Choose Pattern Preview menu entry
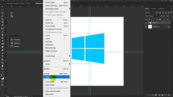This screenshot has height=97, width=173. coord(57,51)
